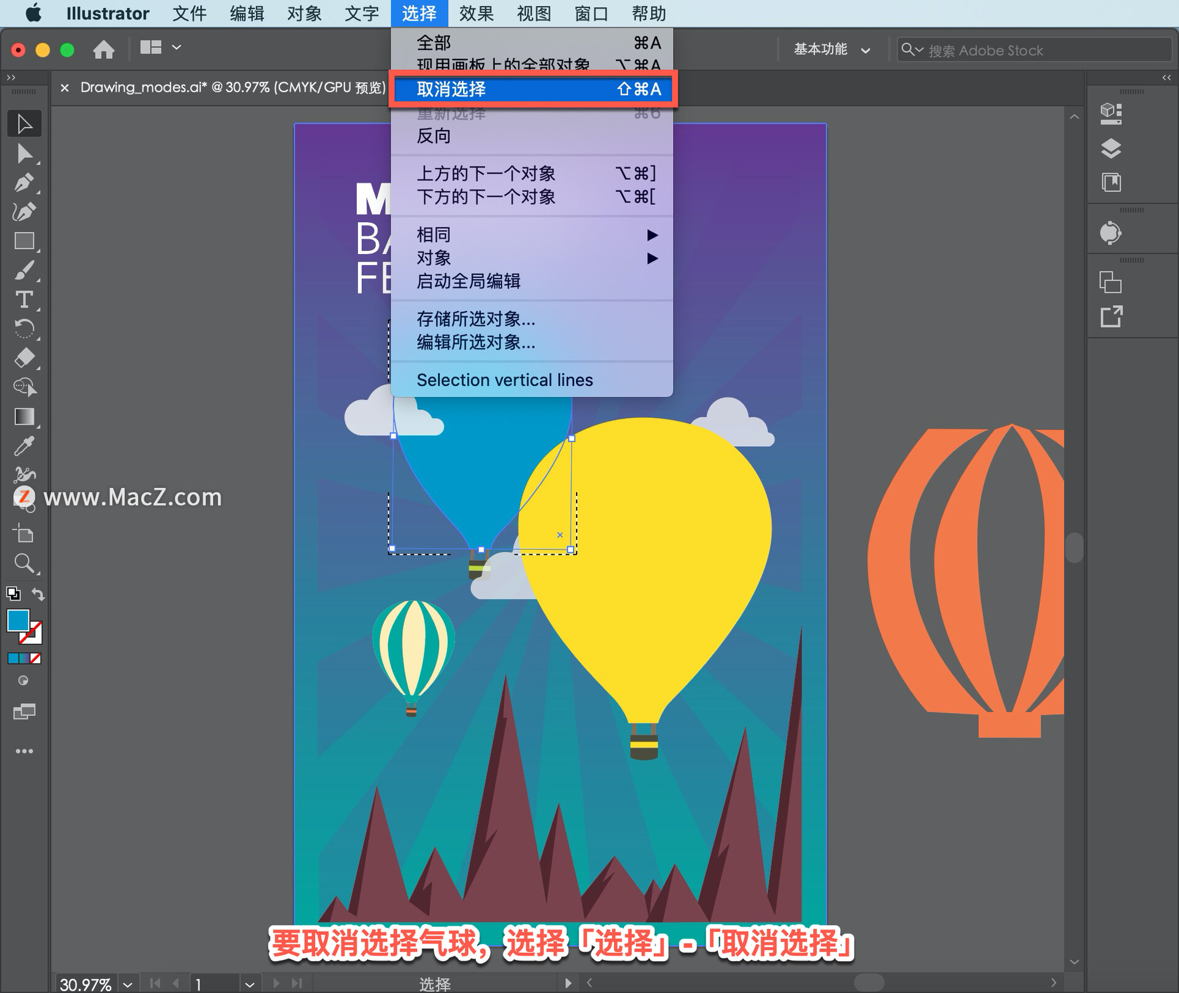Select the Pen tool
The width and height of the screenshot is (1179, 993).
pyautogui.click(x=25, y=183)
